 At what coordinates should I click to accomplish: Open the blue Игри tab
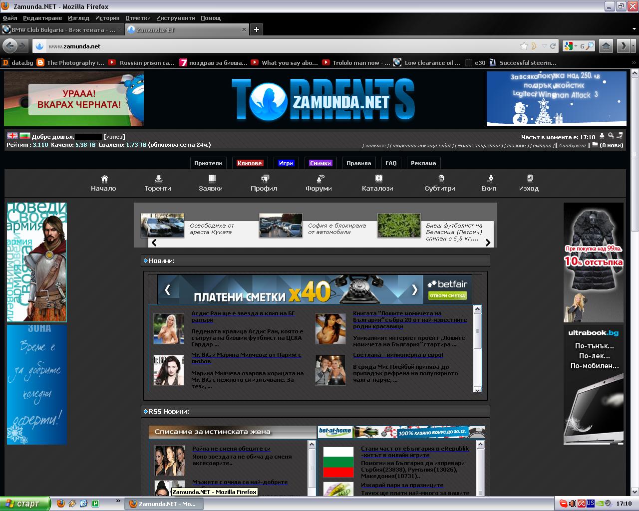point(286,163)
